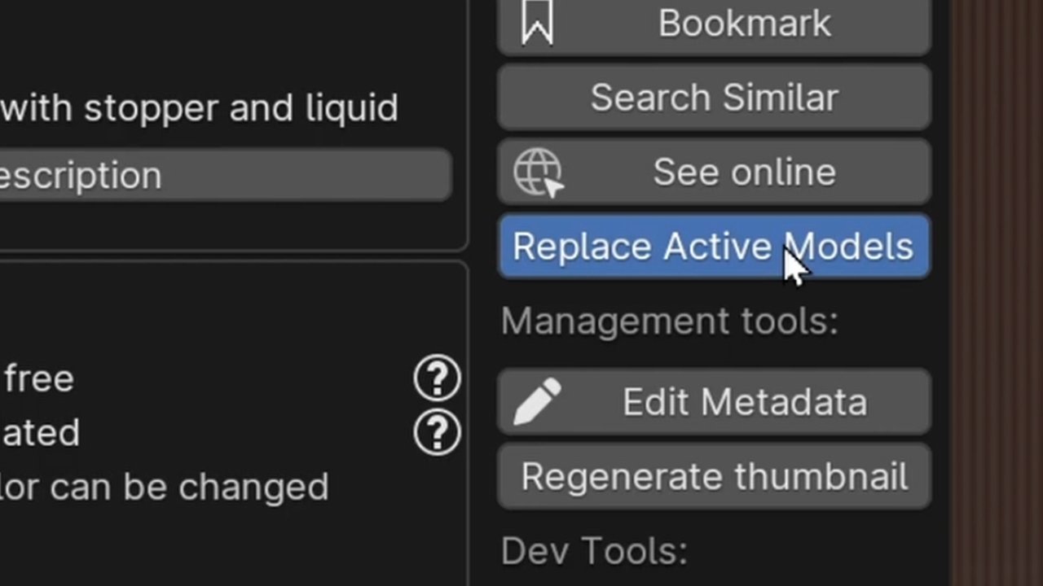This screenshot has height=586, width=1043.
Task: Click the 'free' license label
Action: click(39, 379)
